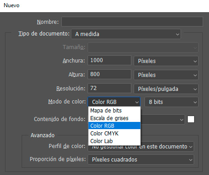Screen dimensions: 209x175
Task: Collapse the Modo de color dropdown
Action: tap(114, 102)
